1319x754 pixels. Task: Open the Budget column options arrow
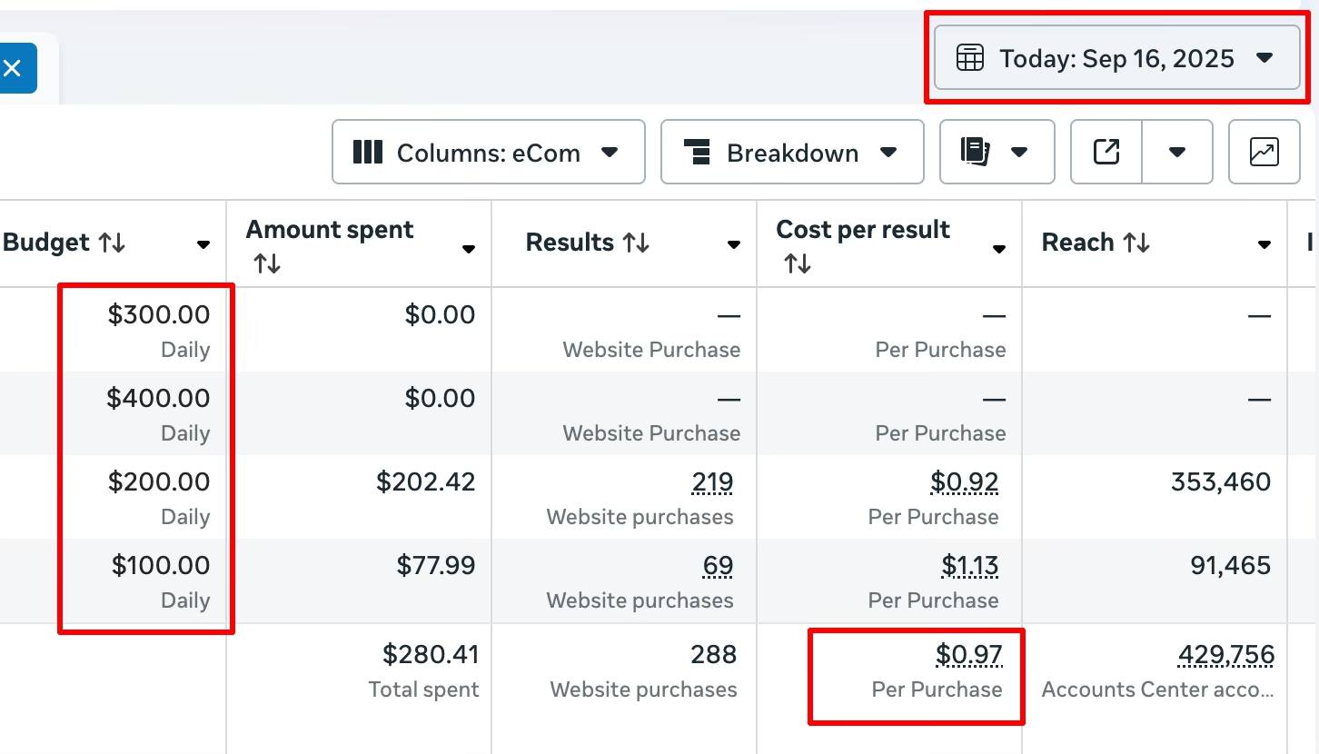(203, 245)
